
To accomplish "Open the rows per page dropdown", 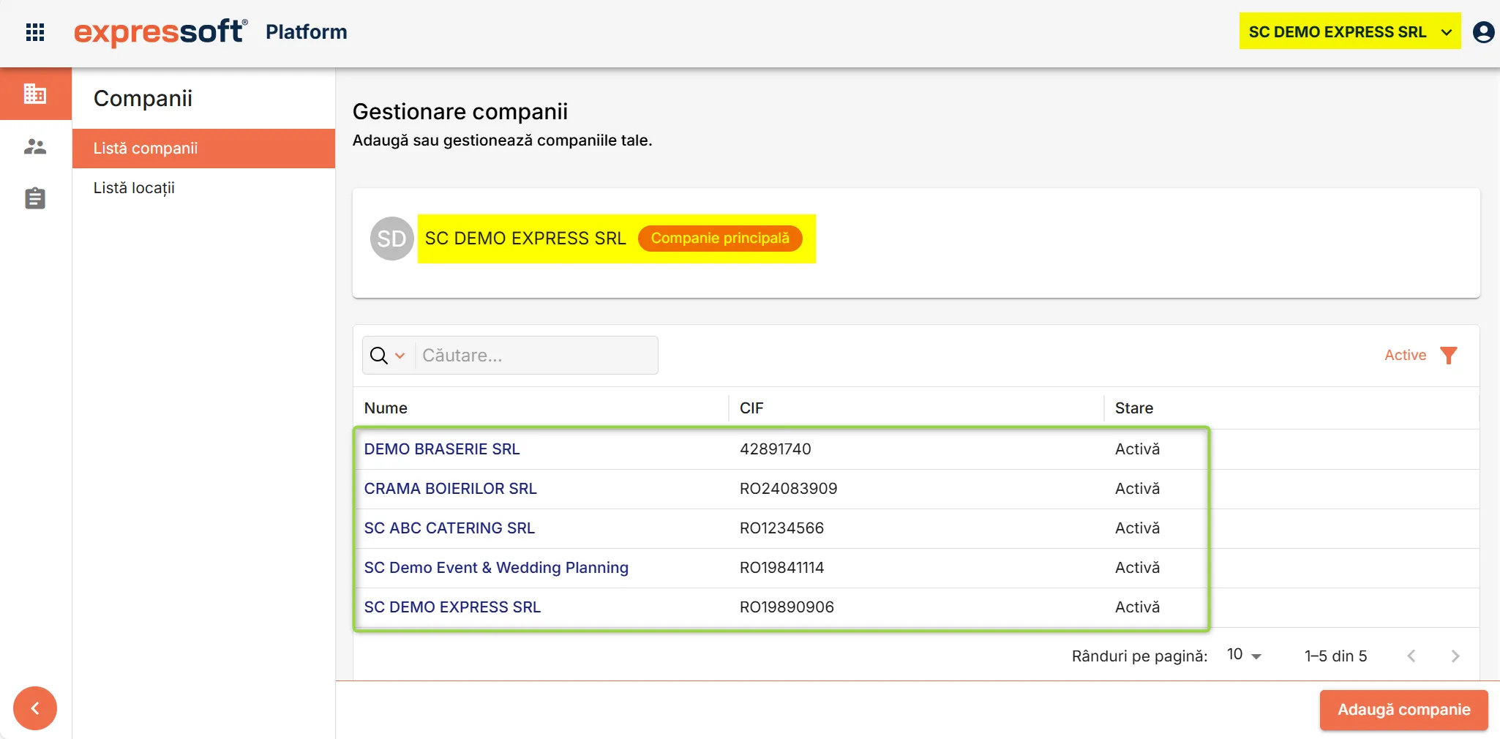I will [x=1245, y=655].
